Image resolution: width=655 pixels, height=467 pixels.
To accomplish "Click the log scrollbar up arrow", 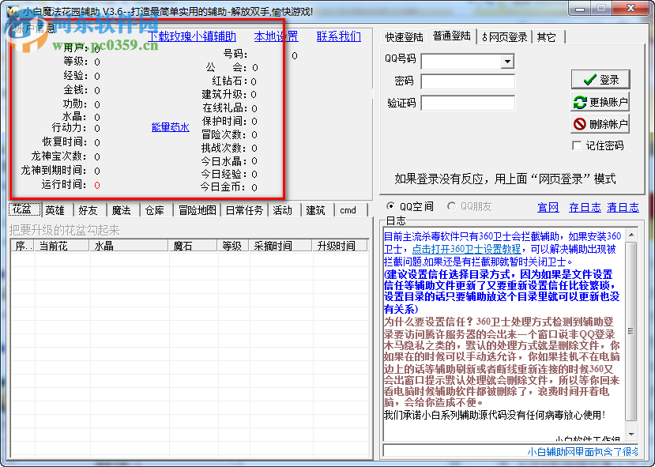I will click(631, 235).
